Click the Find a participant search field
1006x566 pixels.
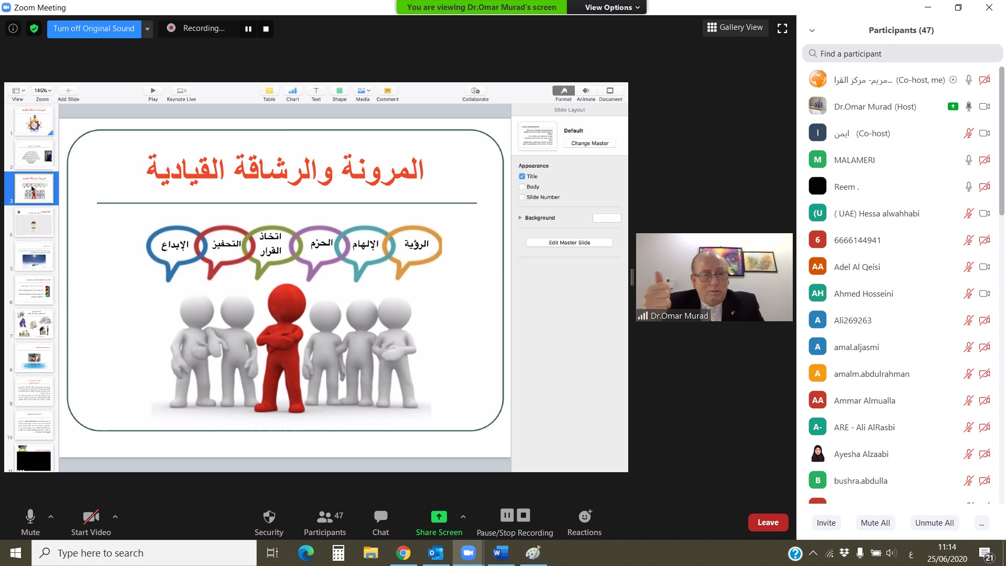(x=902, y=53)
